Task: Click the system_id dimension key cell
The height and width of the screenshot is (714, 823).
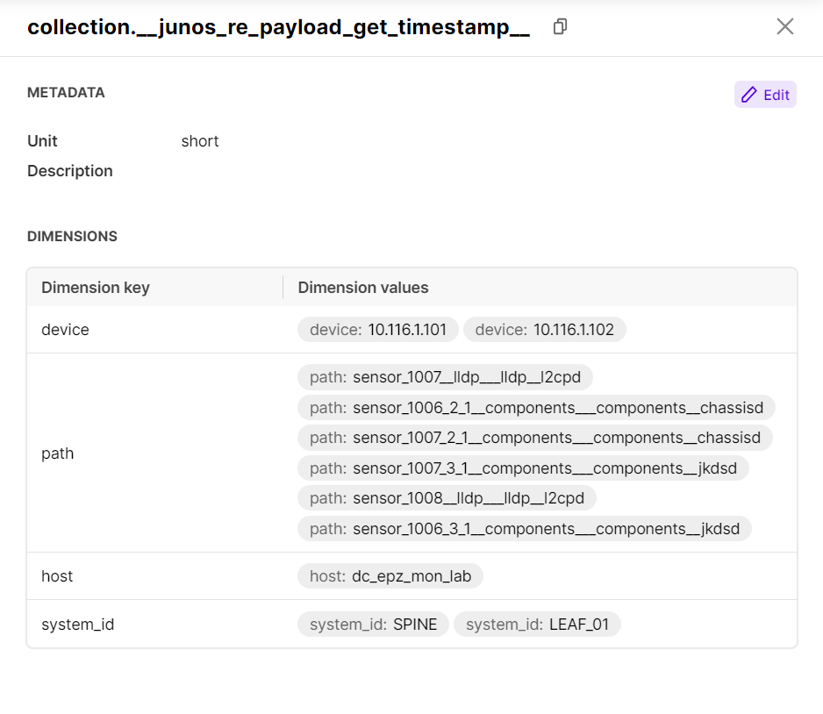Action: 78,625
